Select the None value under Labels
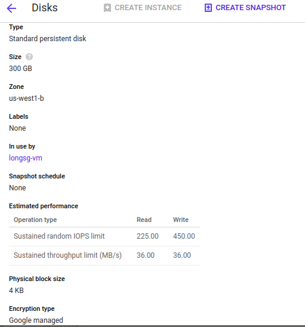Screen dimensions: 305x327 (x=17, y=128)
